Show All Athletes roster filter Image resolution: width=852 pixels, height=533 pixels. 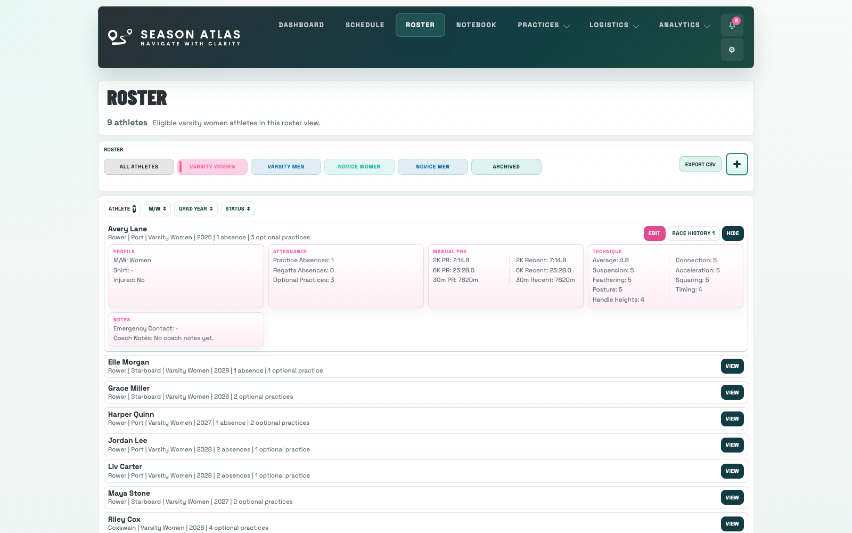[x=139, y=167]
